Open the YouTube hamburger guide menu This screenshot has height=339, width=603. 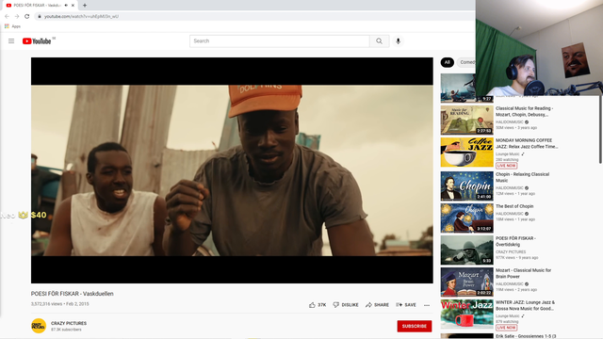[11, 41]
